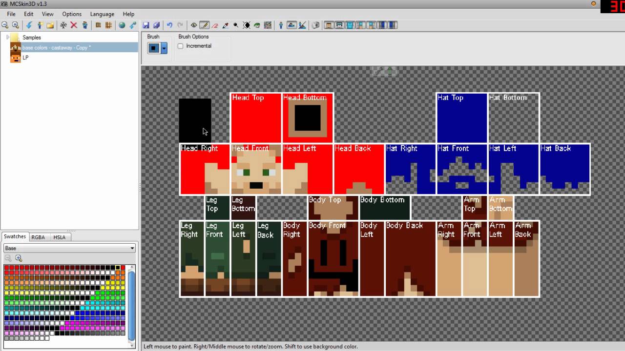Toggle chest part visibility

(351, 25)
